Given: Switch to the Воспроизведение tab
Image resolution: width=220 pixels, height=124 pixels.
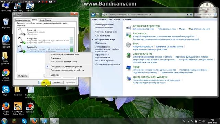Looking at the screenshot, I should click(x=23, y=20).
